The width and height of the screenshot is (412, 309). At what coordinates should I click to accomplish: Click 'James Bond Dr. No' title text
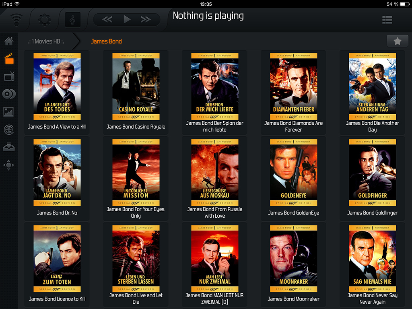point(57,213)
